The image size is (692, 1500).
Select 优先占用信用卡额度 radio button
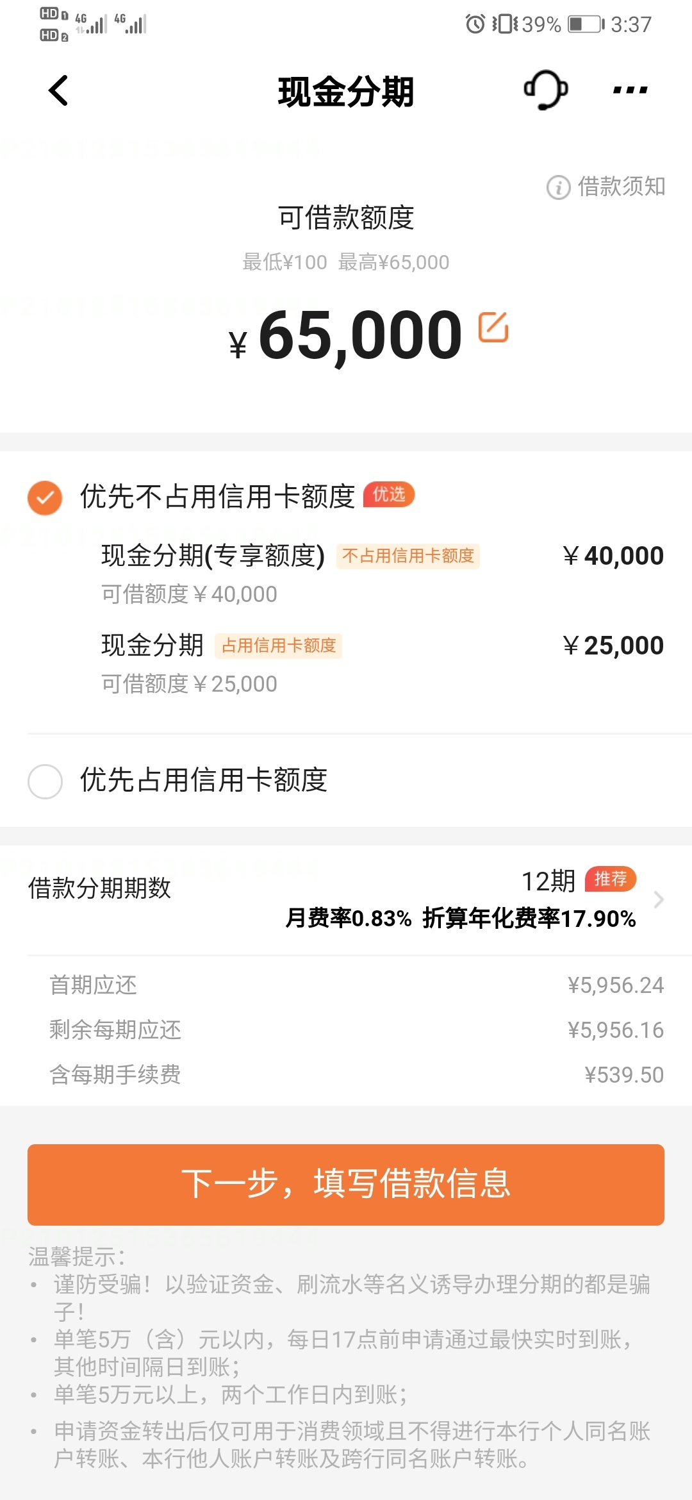pyautogui.click(x=45, y=781)
